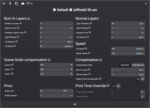Click the Normal Layers Exposure Time value field
The image size is (150, 108).
[126, 33]
